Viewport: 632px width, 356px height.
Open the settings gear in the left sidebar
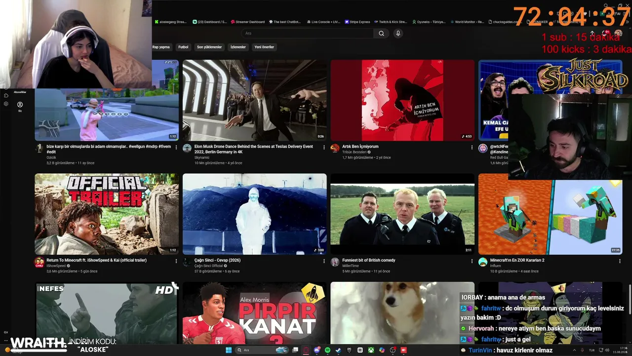(x=6, y=104)
